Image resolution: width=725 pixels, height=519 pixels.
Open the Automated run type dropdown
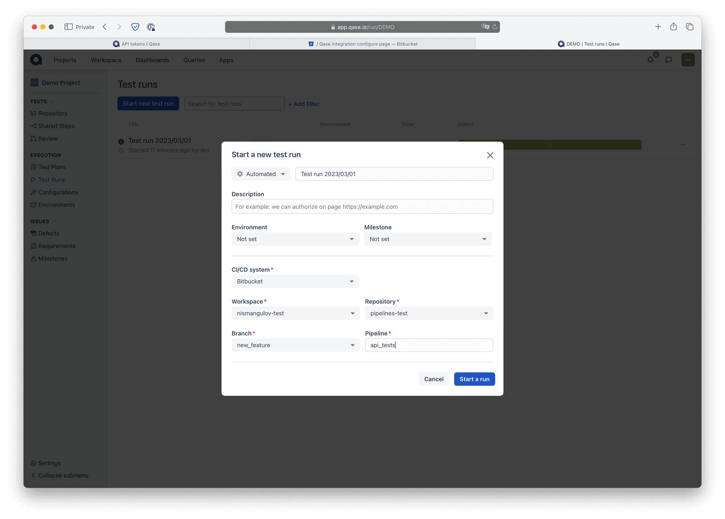(261, 174)
